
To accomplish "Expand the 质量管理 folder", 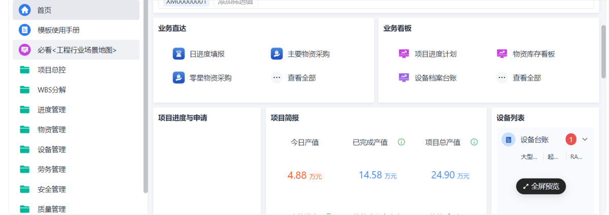I will coord(76,209).
